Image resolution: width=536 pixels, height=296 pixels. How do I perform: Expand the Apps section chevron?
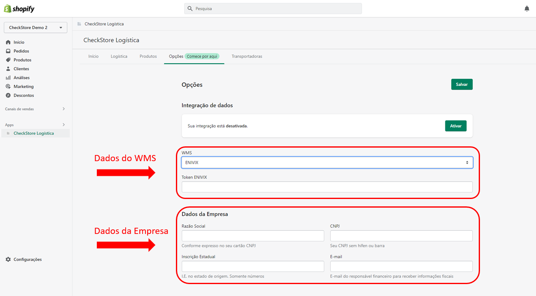click(63, 125)
